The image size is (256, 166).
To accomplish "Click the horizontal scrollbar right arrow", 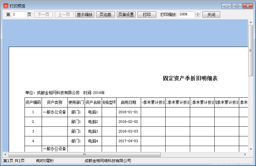I will point(245,154).
